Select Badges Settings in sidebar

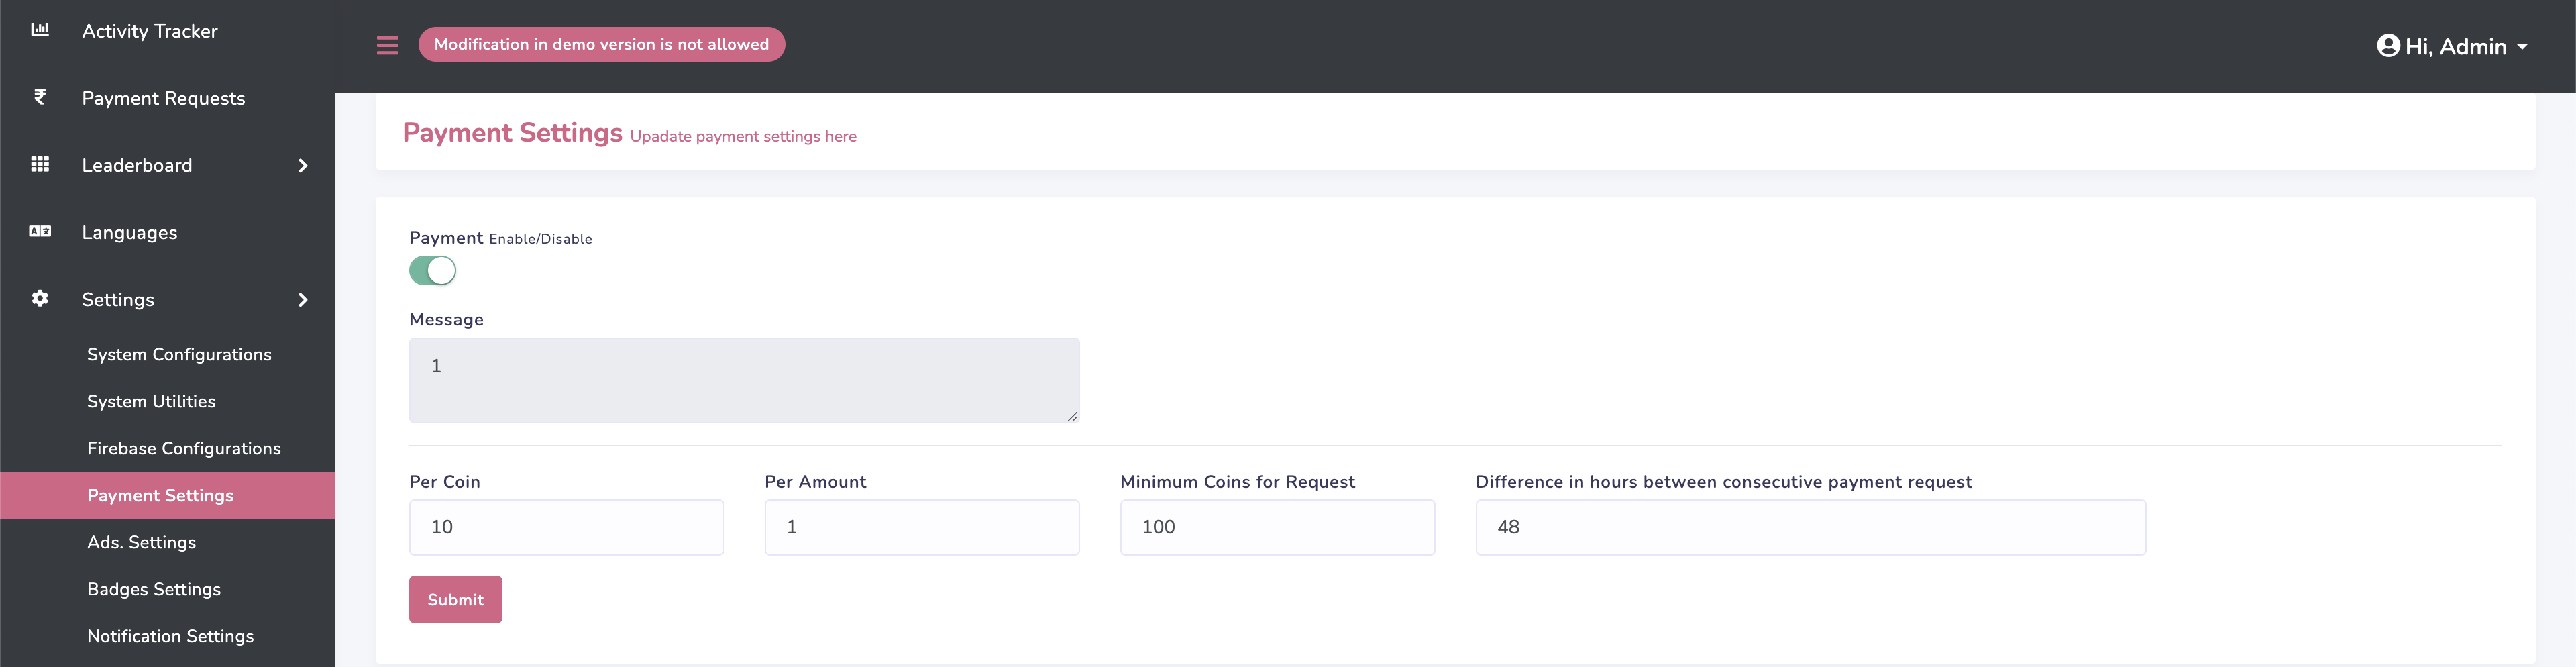pos(154,589)
